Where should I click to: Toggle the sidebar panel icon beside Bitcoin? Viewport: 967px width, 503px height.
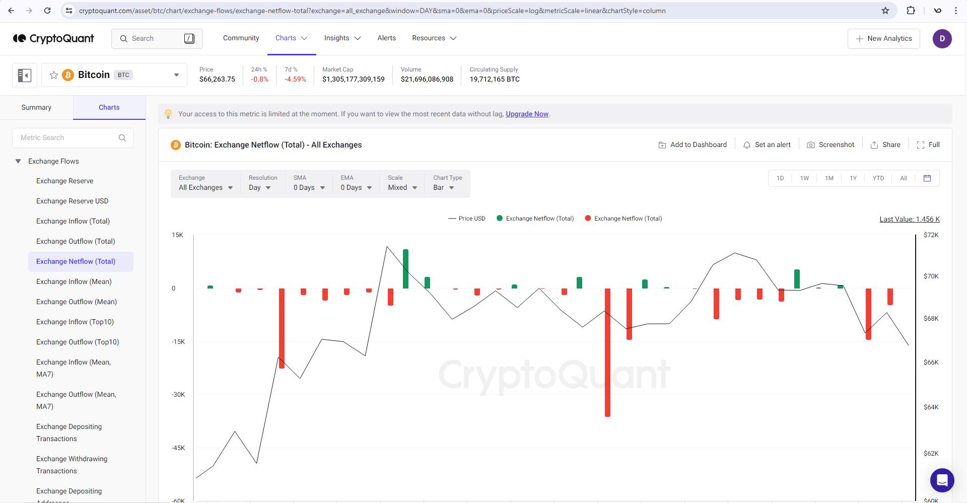pyautogui.click(x=25, y=76)
